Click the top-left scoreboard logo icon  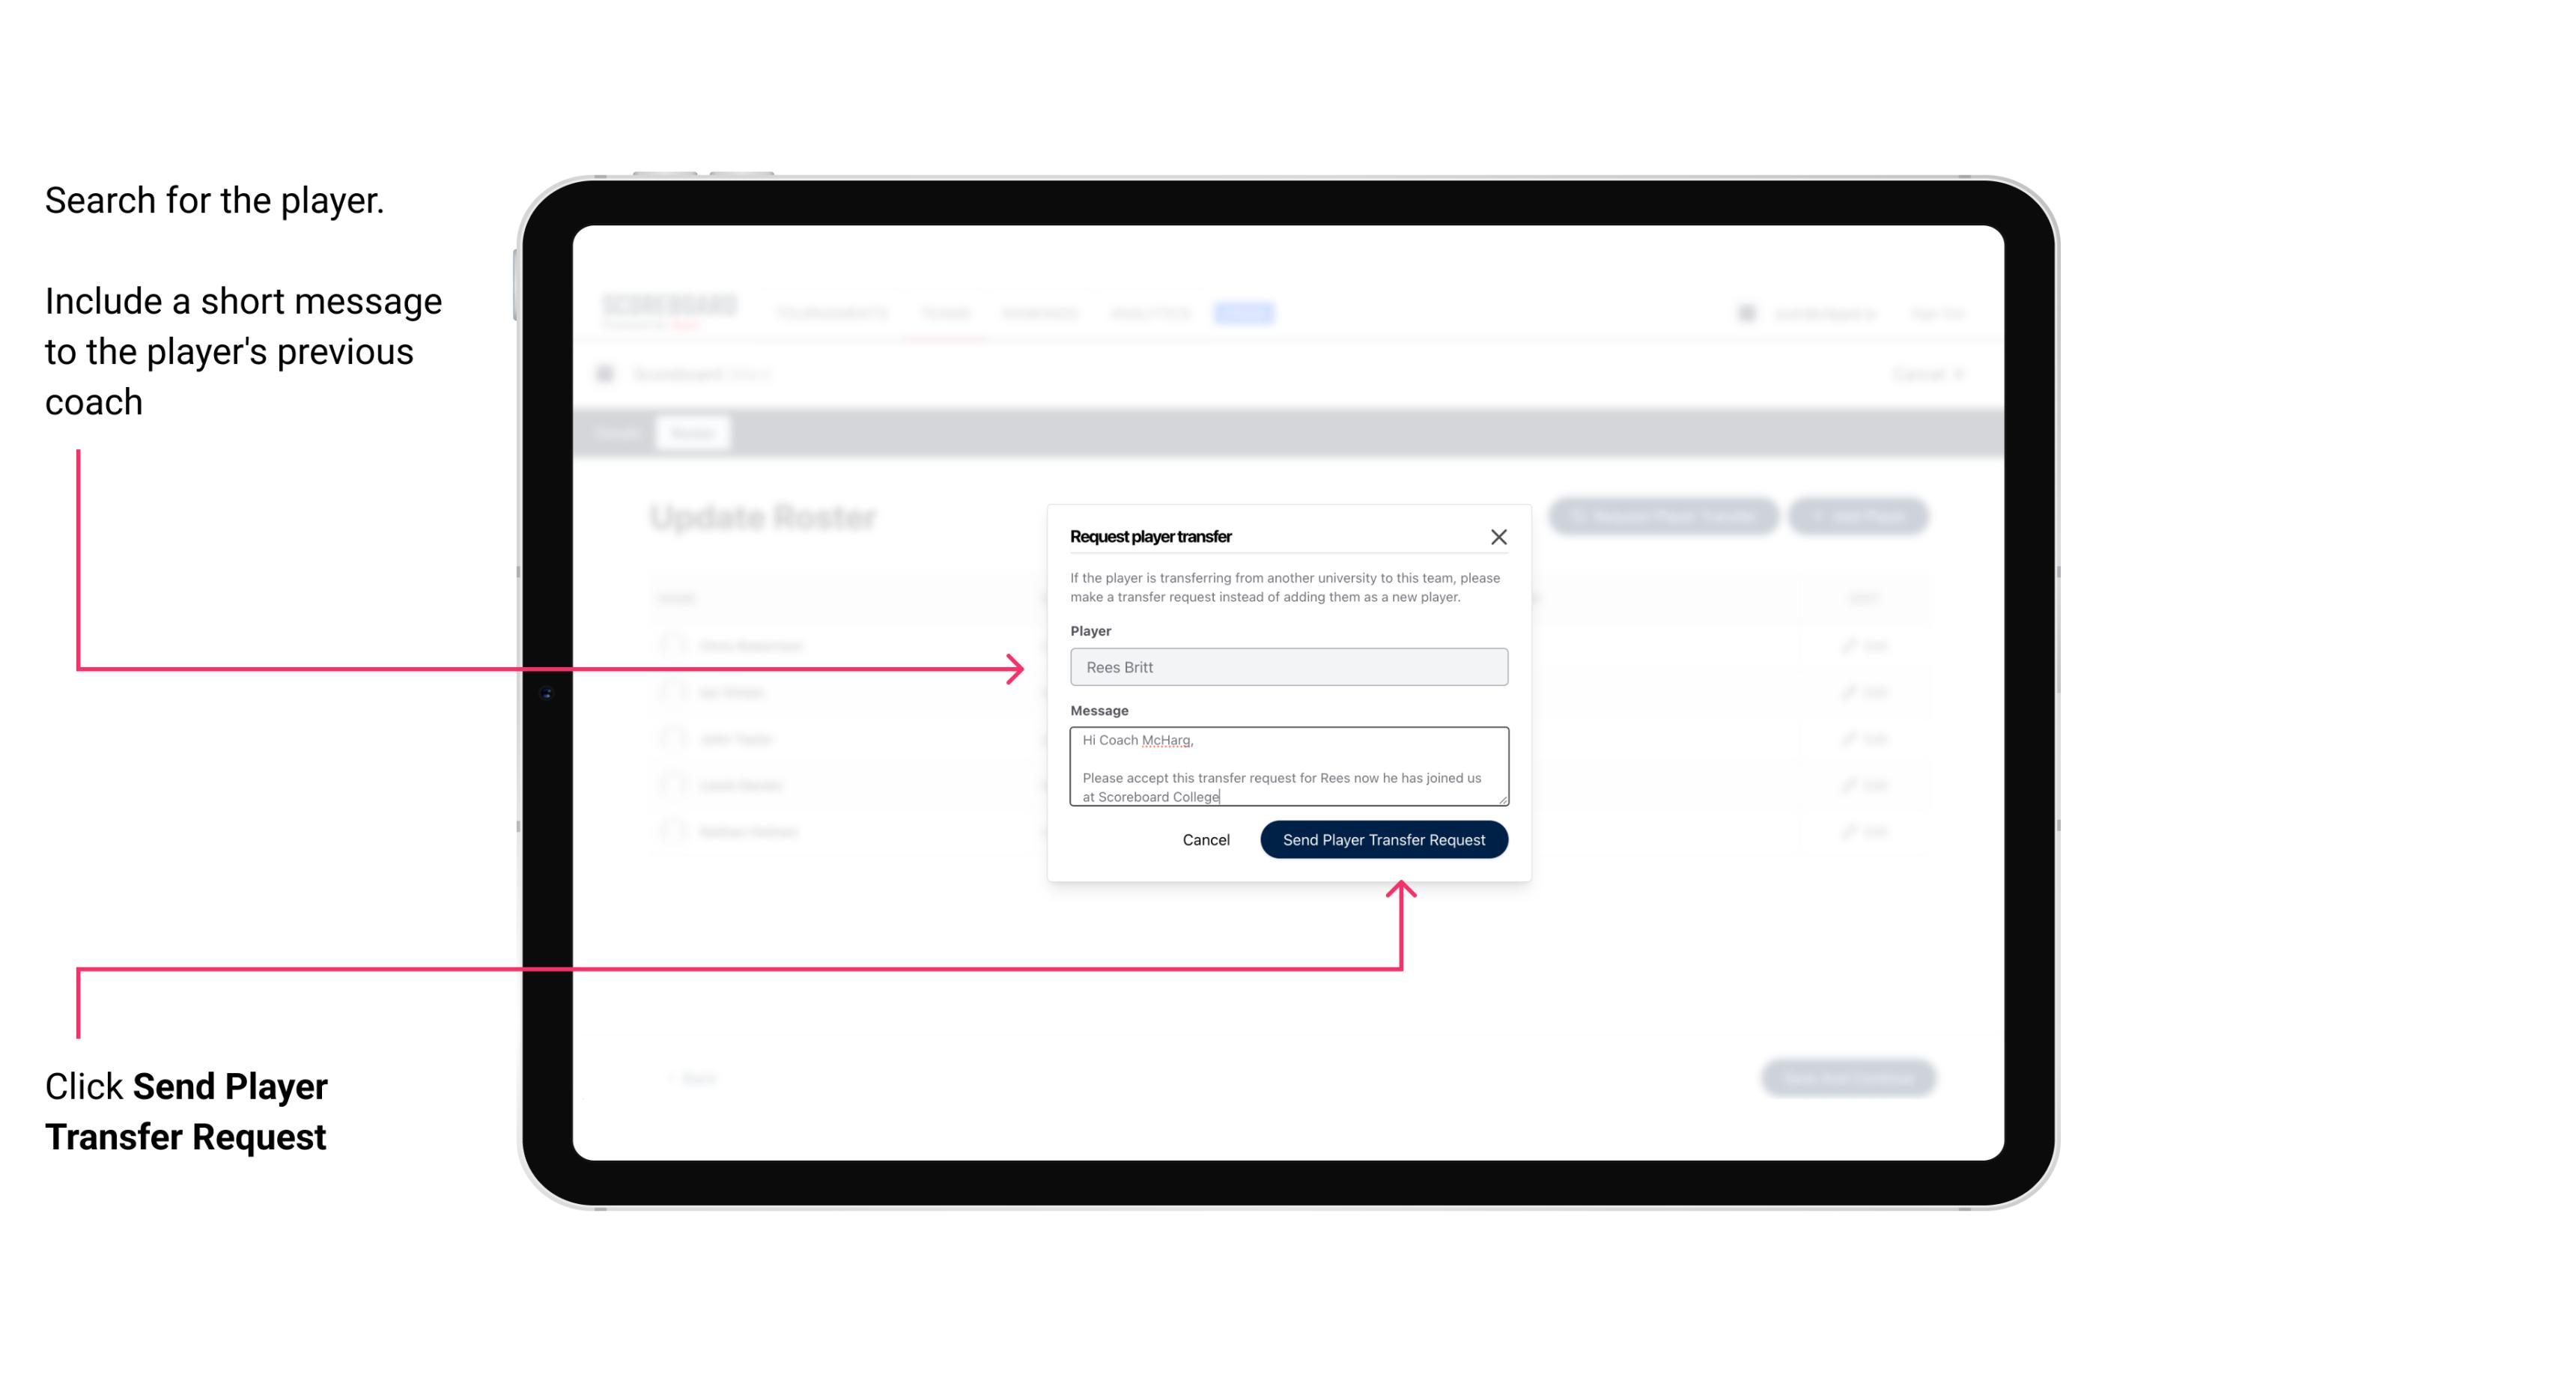click(x=667, y=311)
